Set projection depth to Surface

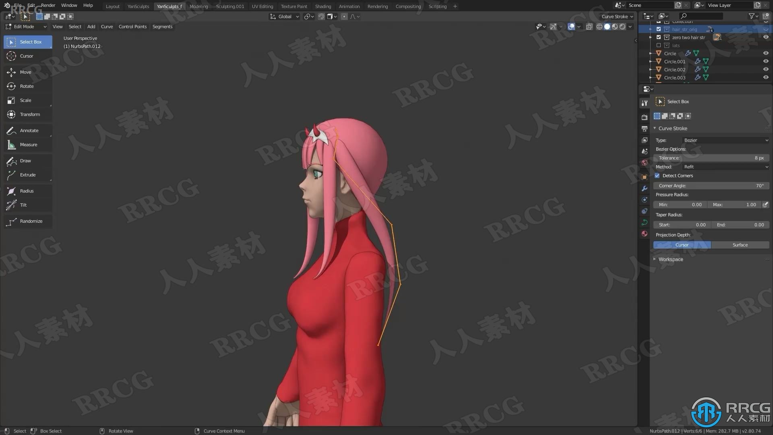[x=740, y=245]
